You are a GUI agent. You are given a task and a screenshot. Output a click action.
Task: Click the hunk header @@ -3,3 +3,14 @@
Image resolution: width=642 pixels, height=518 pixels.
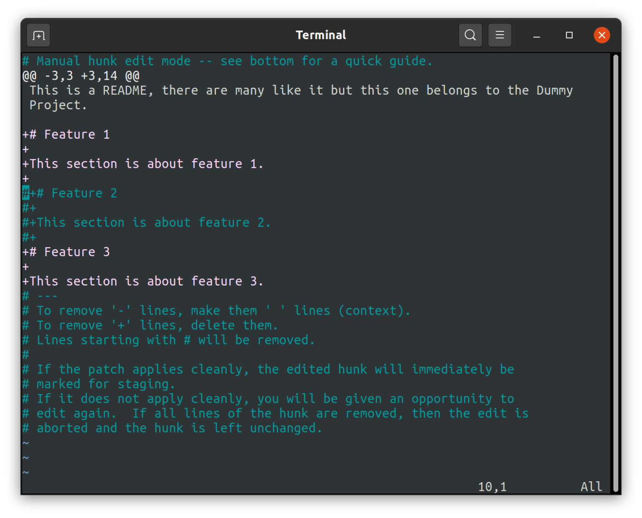81,76
